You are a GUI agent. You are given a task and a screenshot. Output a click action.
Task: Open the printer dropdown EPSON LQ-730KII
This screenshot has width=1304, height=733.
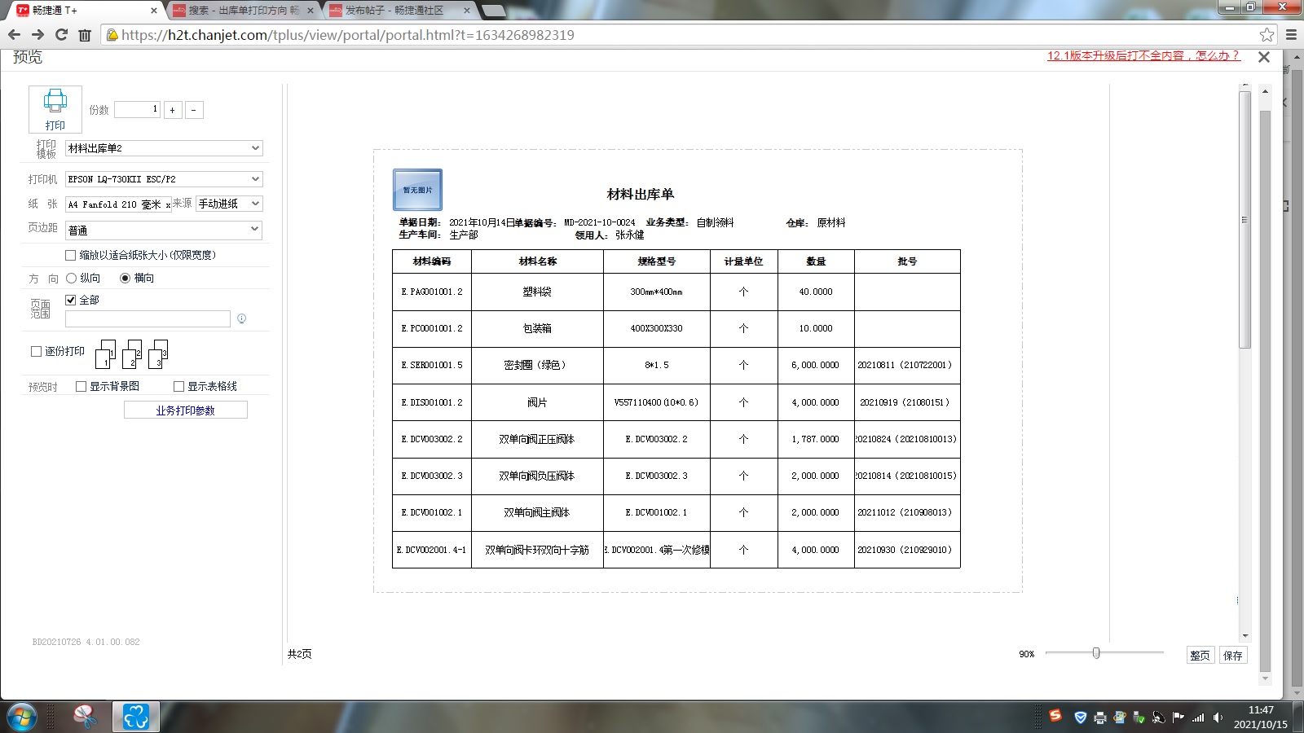[x=164, y=179]
